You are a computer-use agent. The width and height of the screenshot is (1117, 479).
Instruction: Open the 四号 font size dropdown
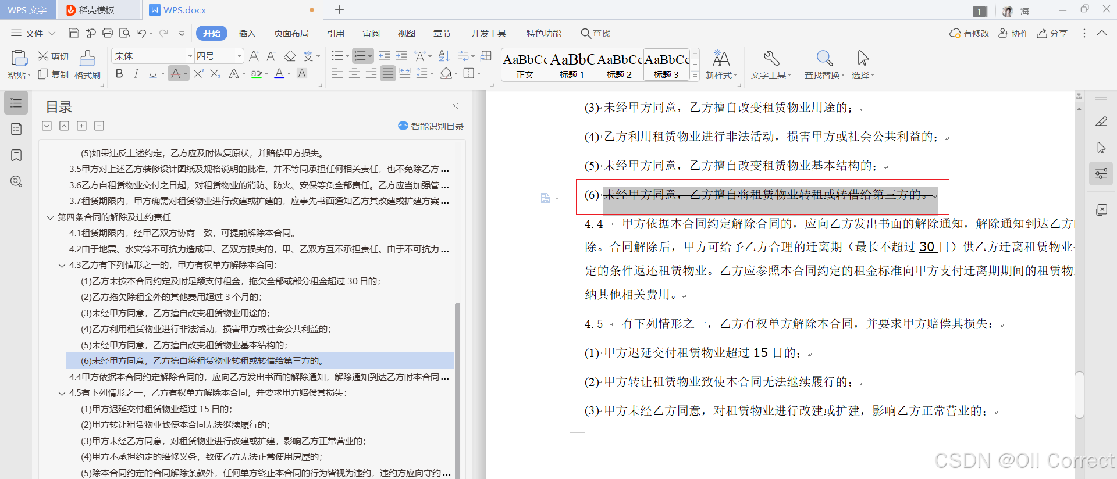pos(240,56)
